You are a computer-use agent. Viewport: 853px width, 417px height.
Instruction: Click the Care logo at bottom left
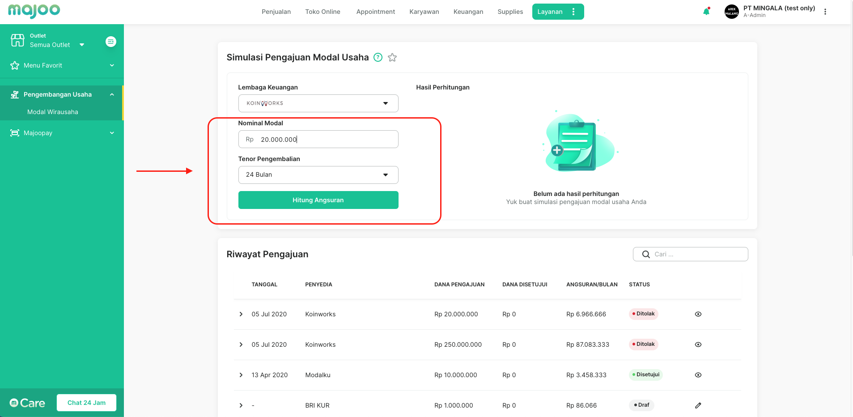click(27, 403)
